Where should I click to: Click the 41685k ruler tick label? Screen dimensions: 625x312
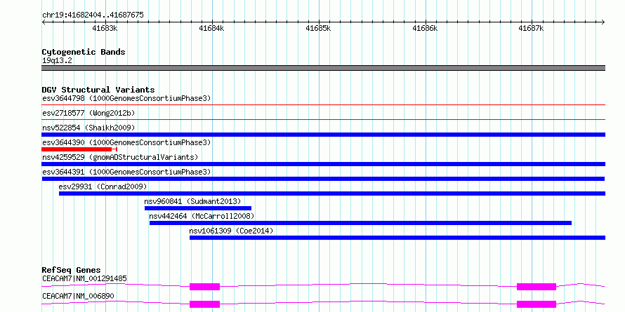click(x=318, y=28)
